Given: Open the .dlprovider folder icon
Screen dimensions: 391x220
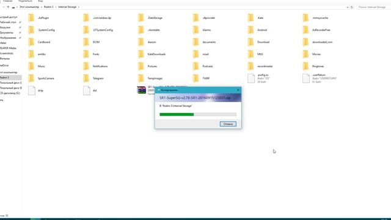Looking at the screenshot, I should click(195, 18).
